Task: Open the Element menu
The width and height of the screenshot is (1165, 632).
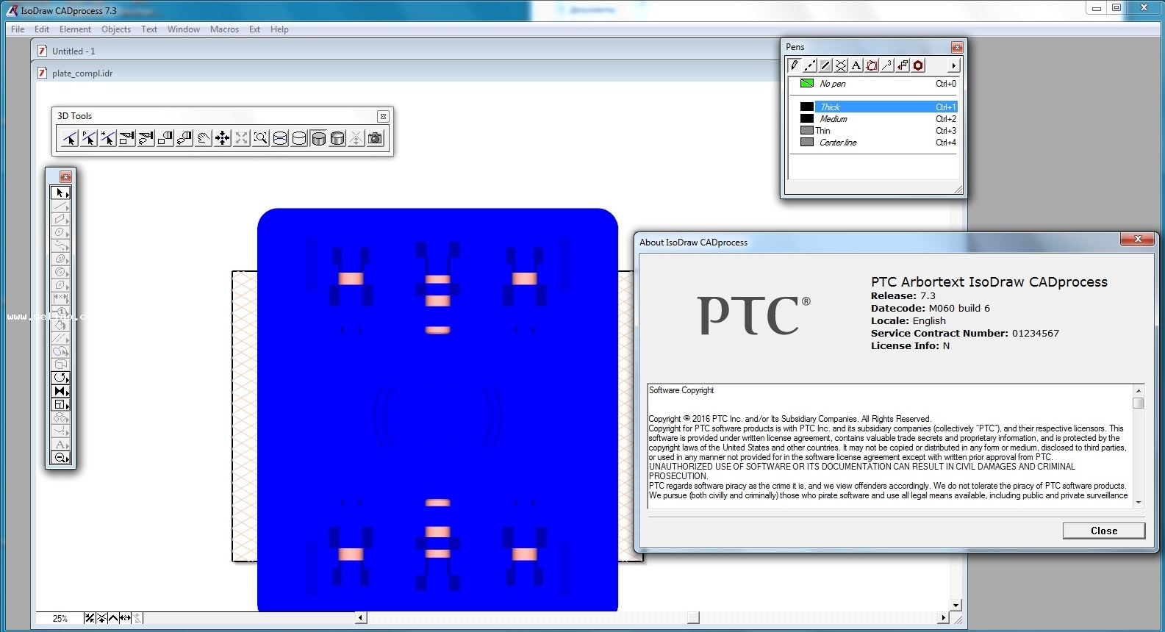Action: coord(75,29)
